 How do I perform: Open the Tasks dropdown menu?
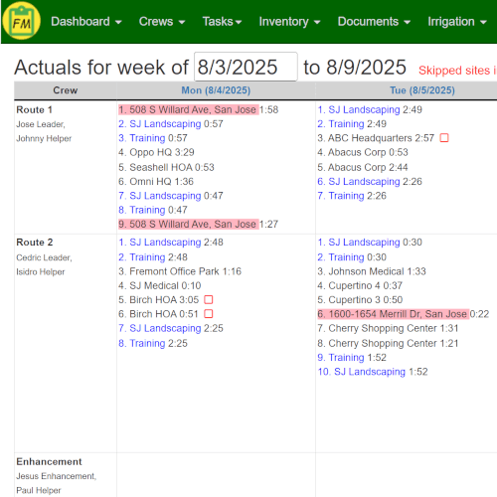[222, 22]
